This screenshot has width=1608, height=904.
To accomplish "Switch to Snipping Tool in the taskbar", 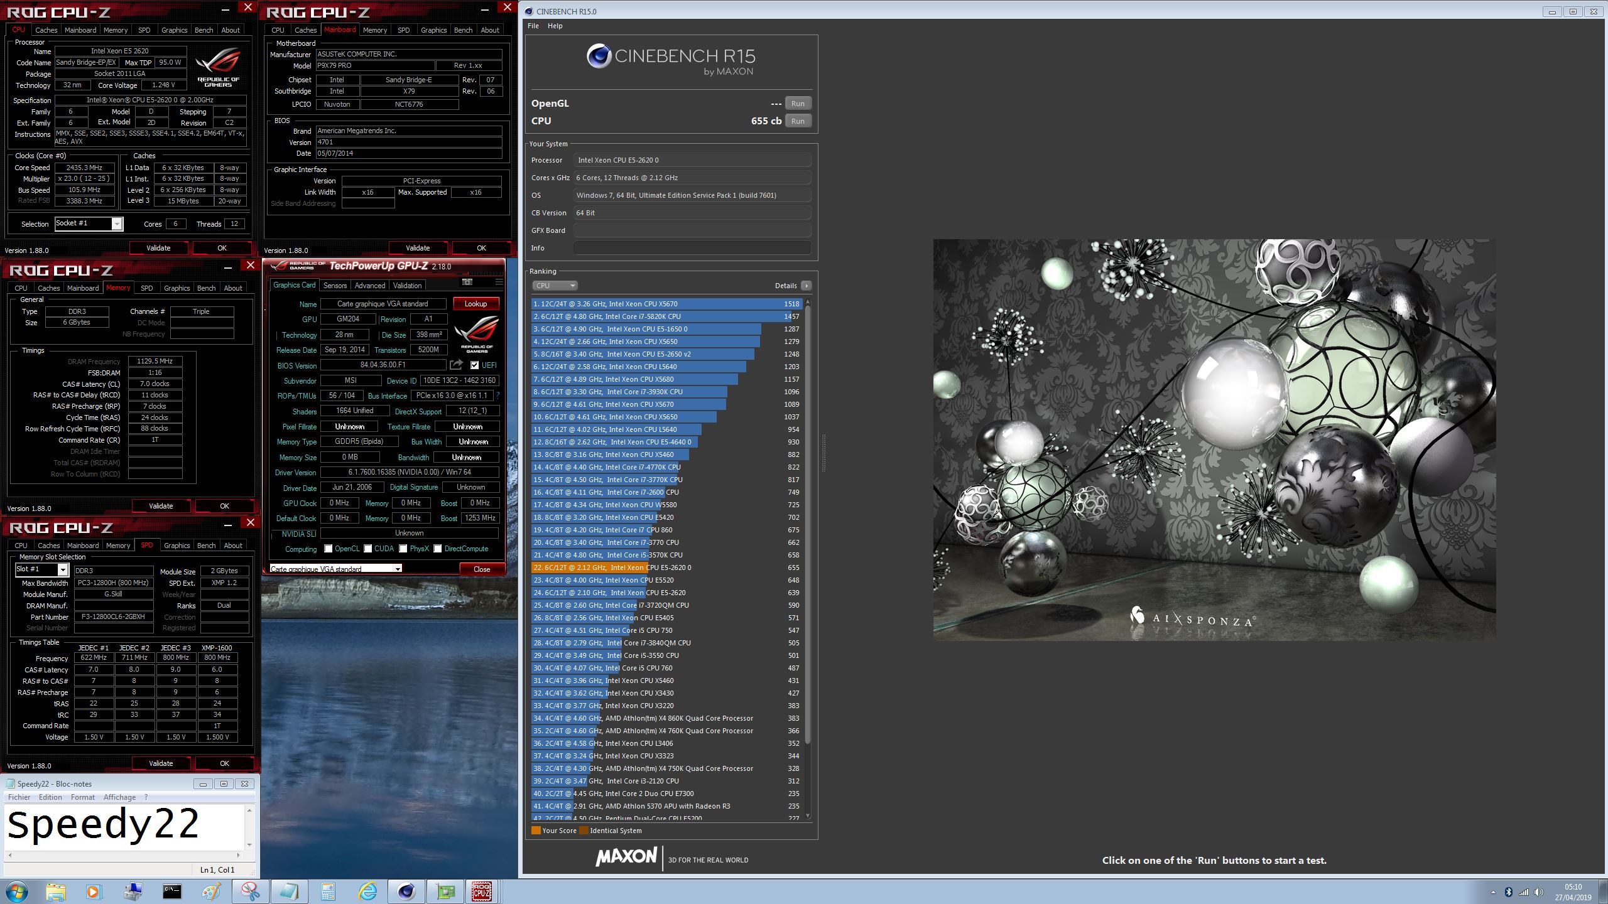I will tap(250, 891).
